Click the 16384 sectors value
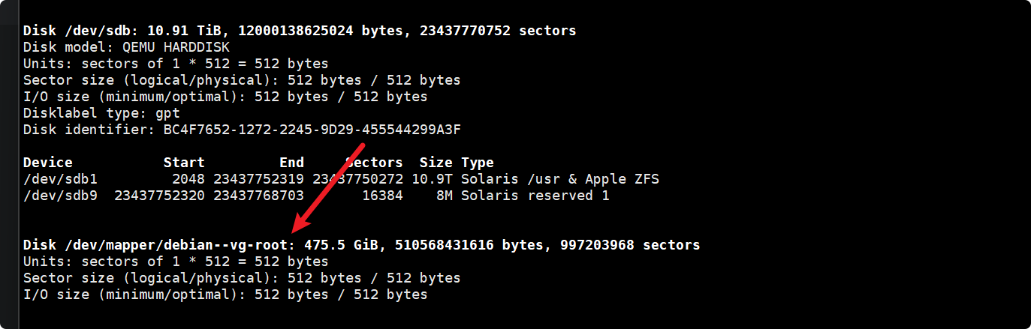1031x329 pixels. [x=383, y=196]
